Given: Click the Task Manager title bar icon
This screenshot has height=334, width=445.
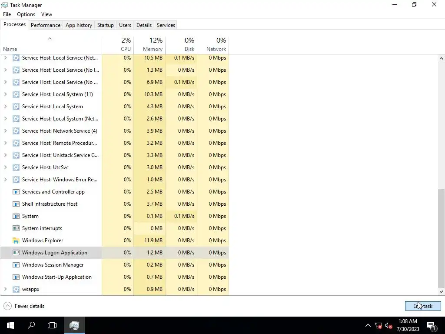Looking at the screenshot, I should pyautogui.click(x=4, y=5).
